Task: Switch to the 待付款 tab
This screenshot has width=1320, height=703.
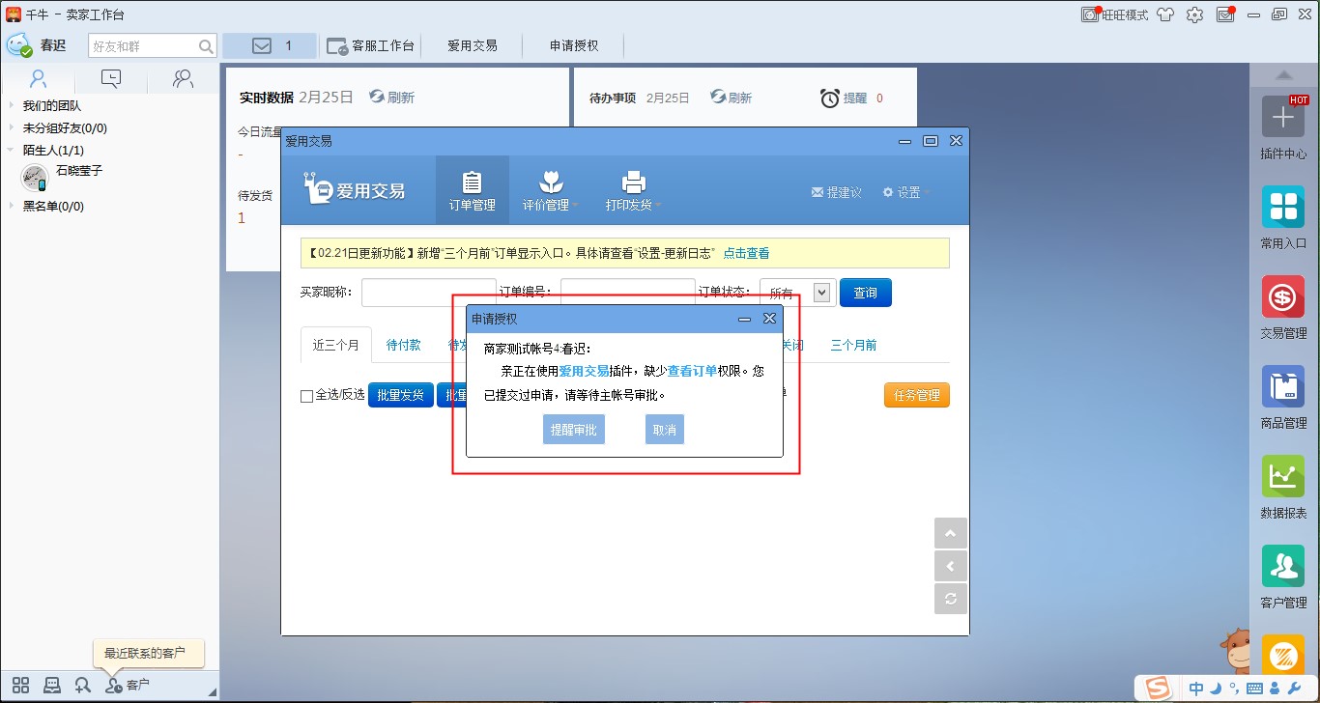Action: pyautogui.click(x=403, y=345)
